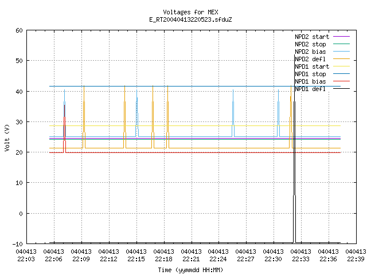Viewport: 367px width, 275px height.
Task: Click the file name E_RT20040413220523.sfduZ
Action: 190,19
